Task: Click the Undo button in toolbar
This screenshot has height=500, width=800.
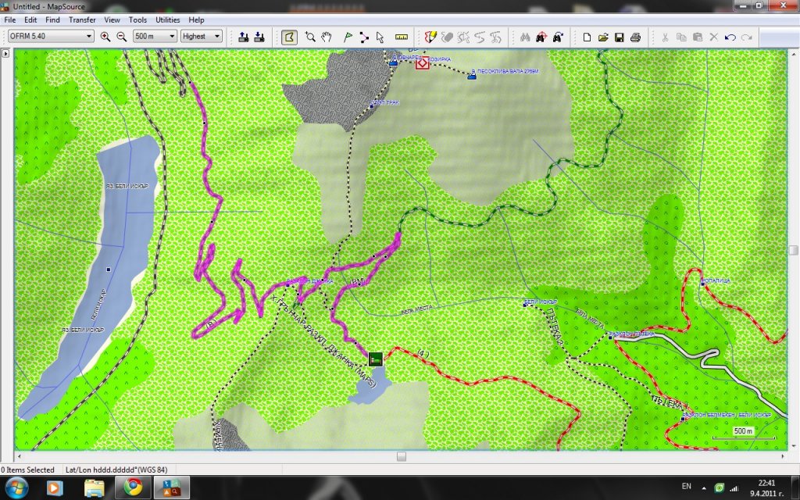Action: pos(730,37)
